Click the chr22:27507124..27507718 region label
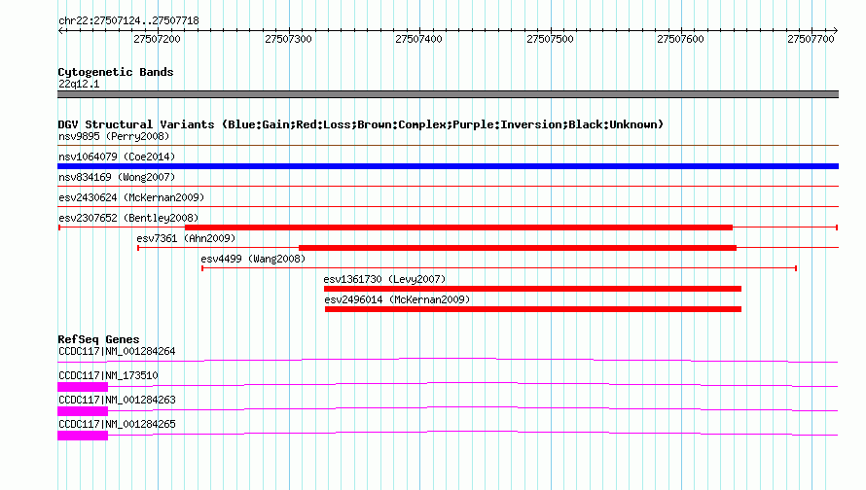 click(x=128, y=21)
